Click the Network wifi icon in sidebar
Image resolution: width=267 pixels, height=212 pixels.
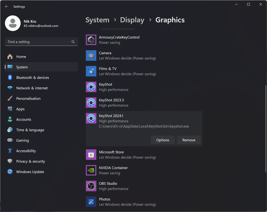click(x=10, y=88)
